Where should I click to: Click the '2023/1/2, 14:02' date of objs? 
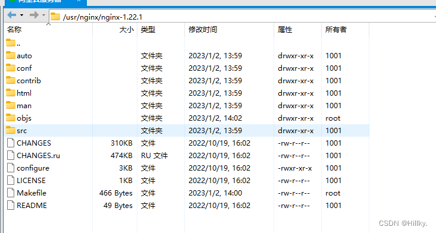pos(215,118)
